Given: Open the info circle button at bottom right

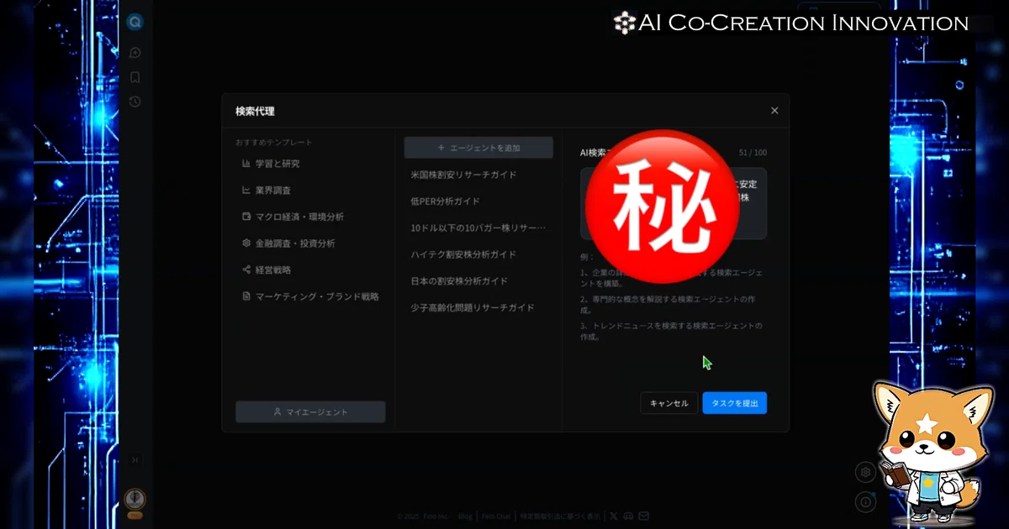Looking at the screenshot, I should [866, 502].
